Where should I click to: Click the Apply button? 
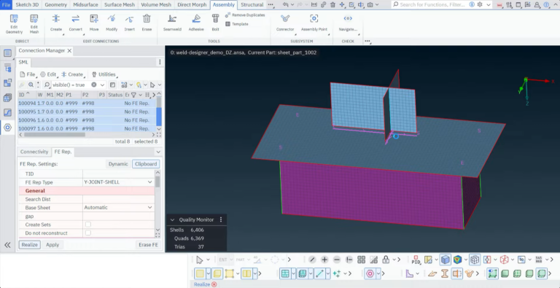click(x=52, y=245)
